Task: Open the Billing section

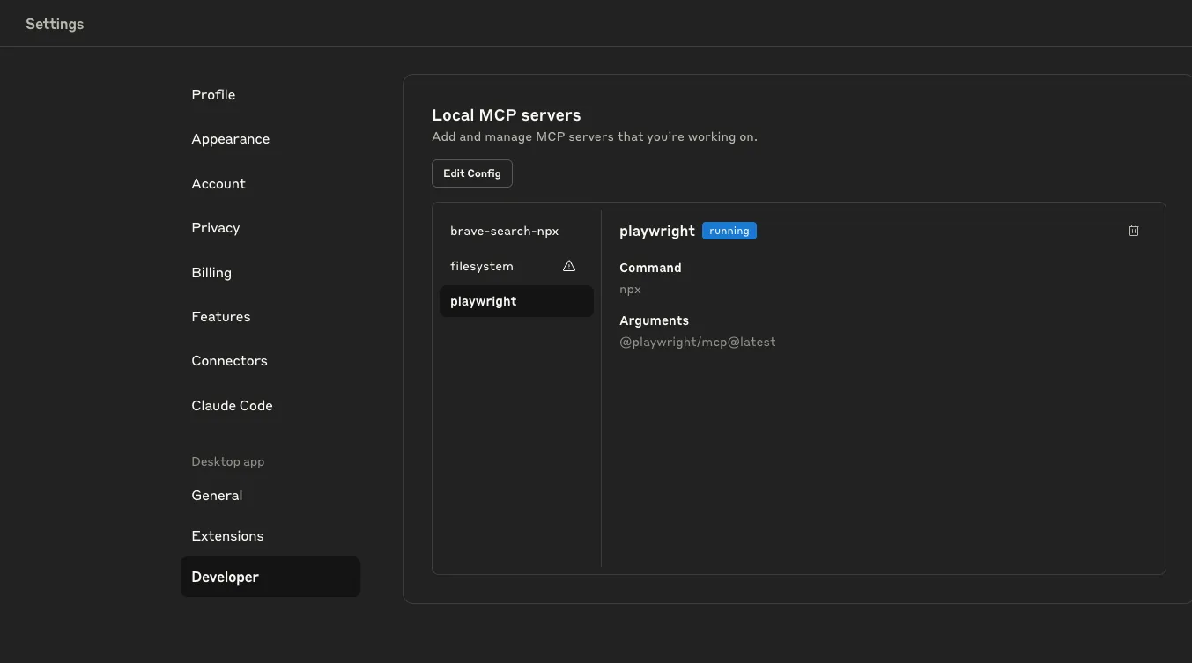Action: (211, 273)
